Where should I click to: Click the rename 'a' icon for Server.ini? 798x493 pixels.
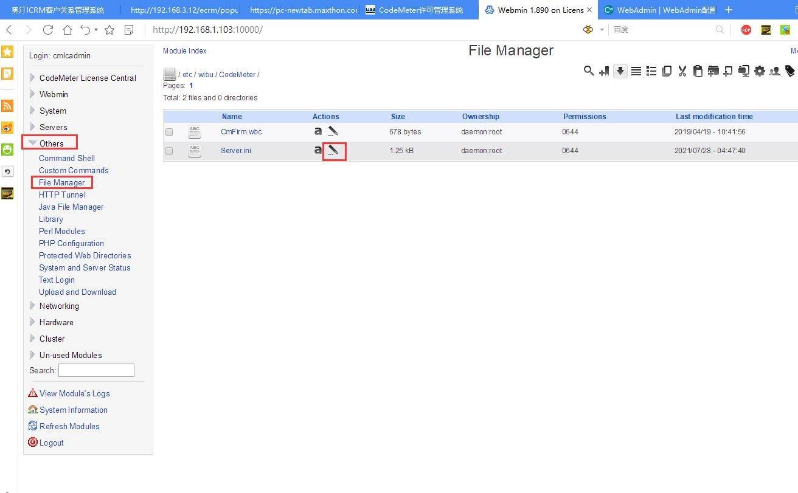[317, 150]
